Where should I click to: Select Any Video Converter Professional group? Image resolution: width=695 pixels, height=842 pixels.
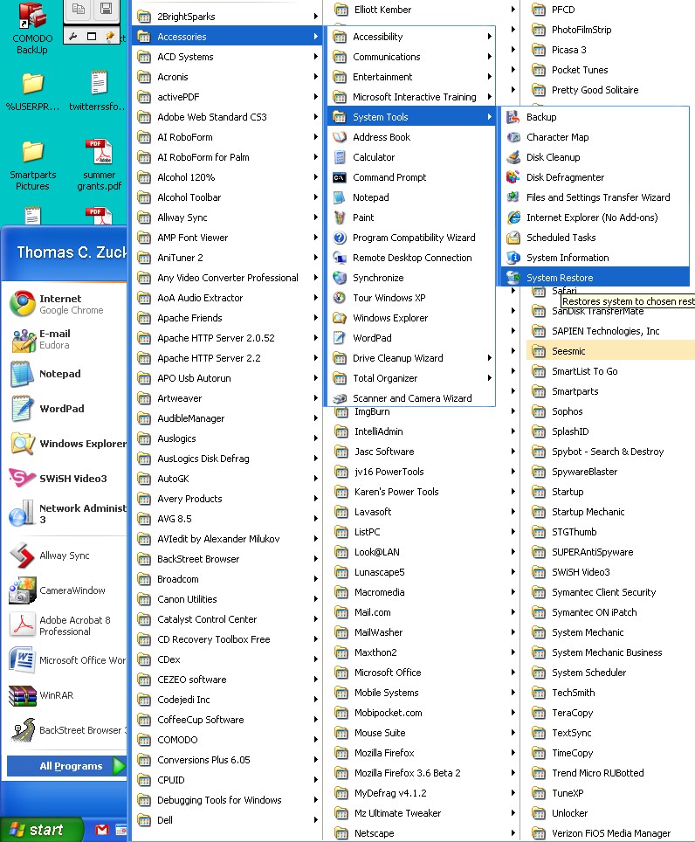click(x=226, y=278)
